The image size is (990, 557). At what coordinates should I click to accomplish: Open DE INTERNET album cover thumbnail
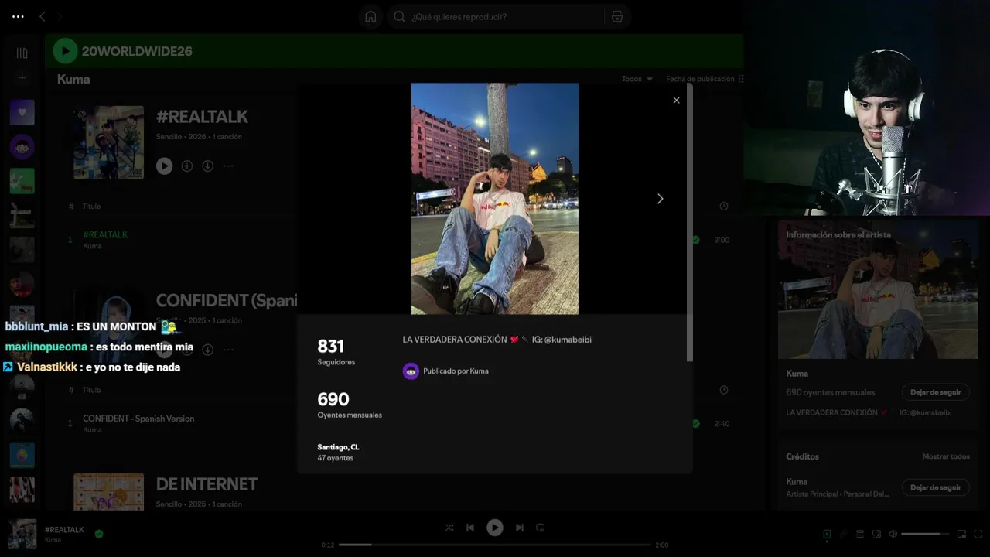[108, 492]
